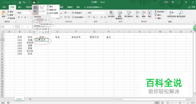Insert the form control list box
The height and width of the screenshot is (104, 196).
46,20
